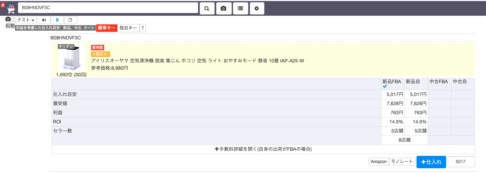Click the red 販売数 badge

coord(98,48)
